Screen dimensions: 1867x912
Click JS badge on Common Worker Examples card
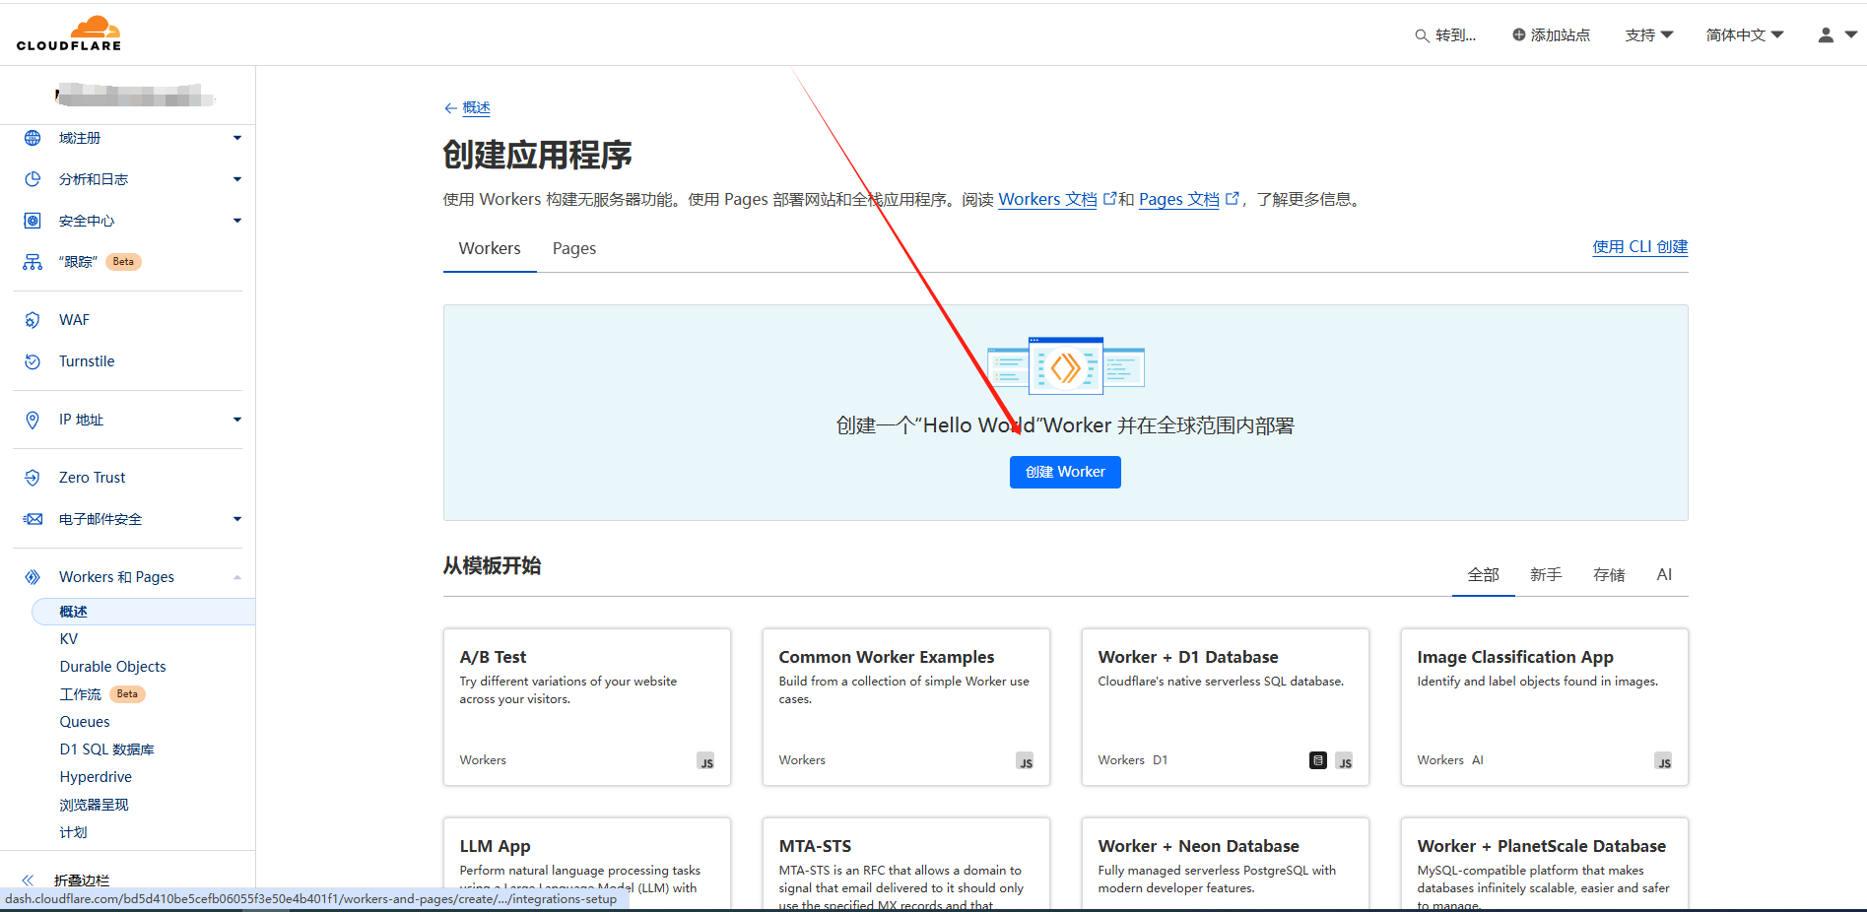[x=1026, y=761]
